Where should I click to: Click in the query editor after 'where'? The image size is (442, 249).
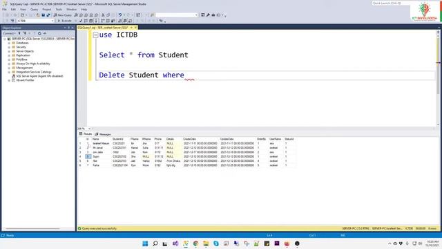pos(185,75)
